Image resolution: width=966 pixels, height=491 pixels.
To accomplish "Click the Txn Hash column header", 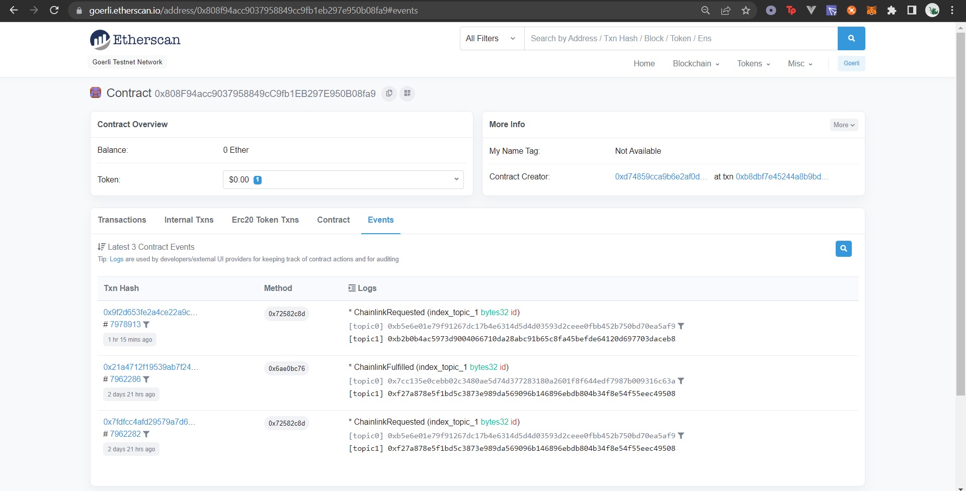I will pos(121,288).
